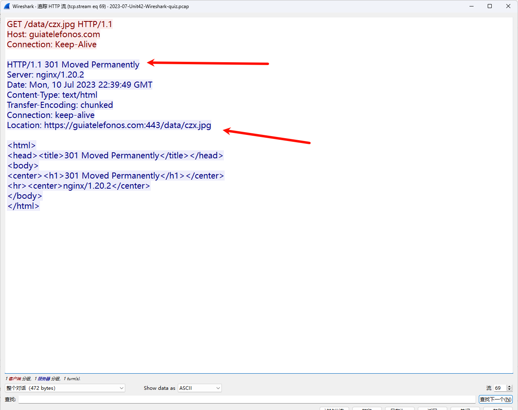The image size is (518, 410).
Task: Click the Wireshark icon in the title bar
Action: (6, 6)
